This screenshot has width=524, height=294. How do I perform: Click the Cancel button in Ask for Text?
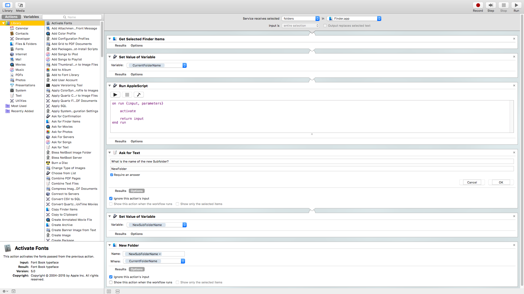coord(472,182)
